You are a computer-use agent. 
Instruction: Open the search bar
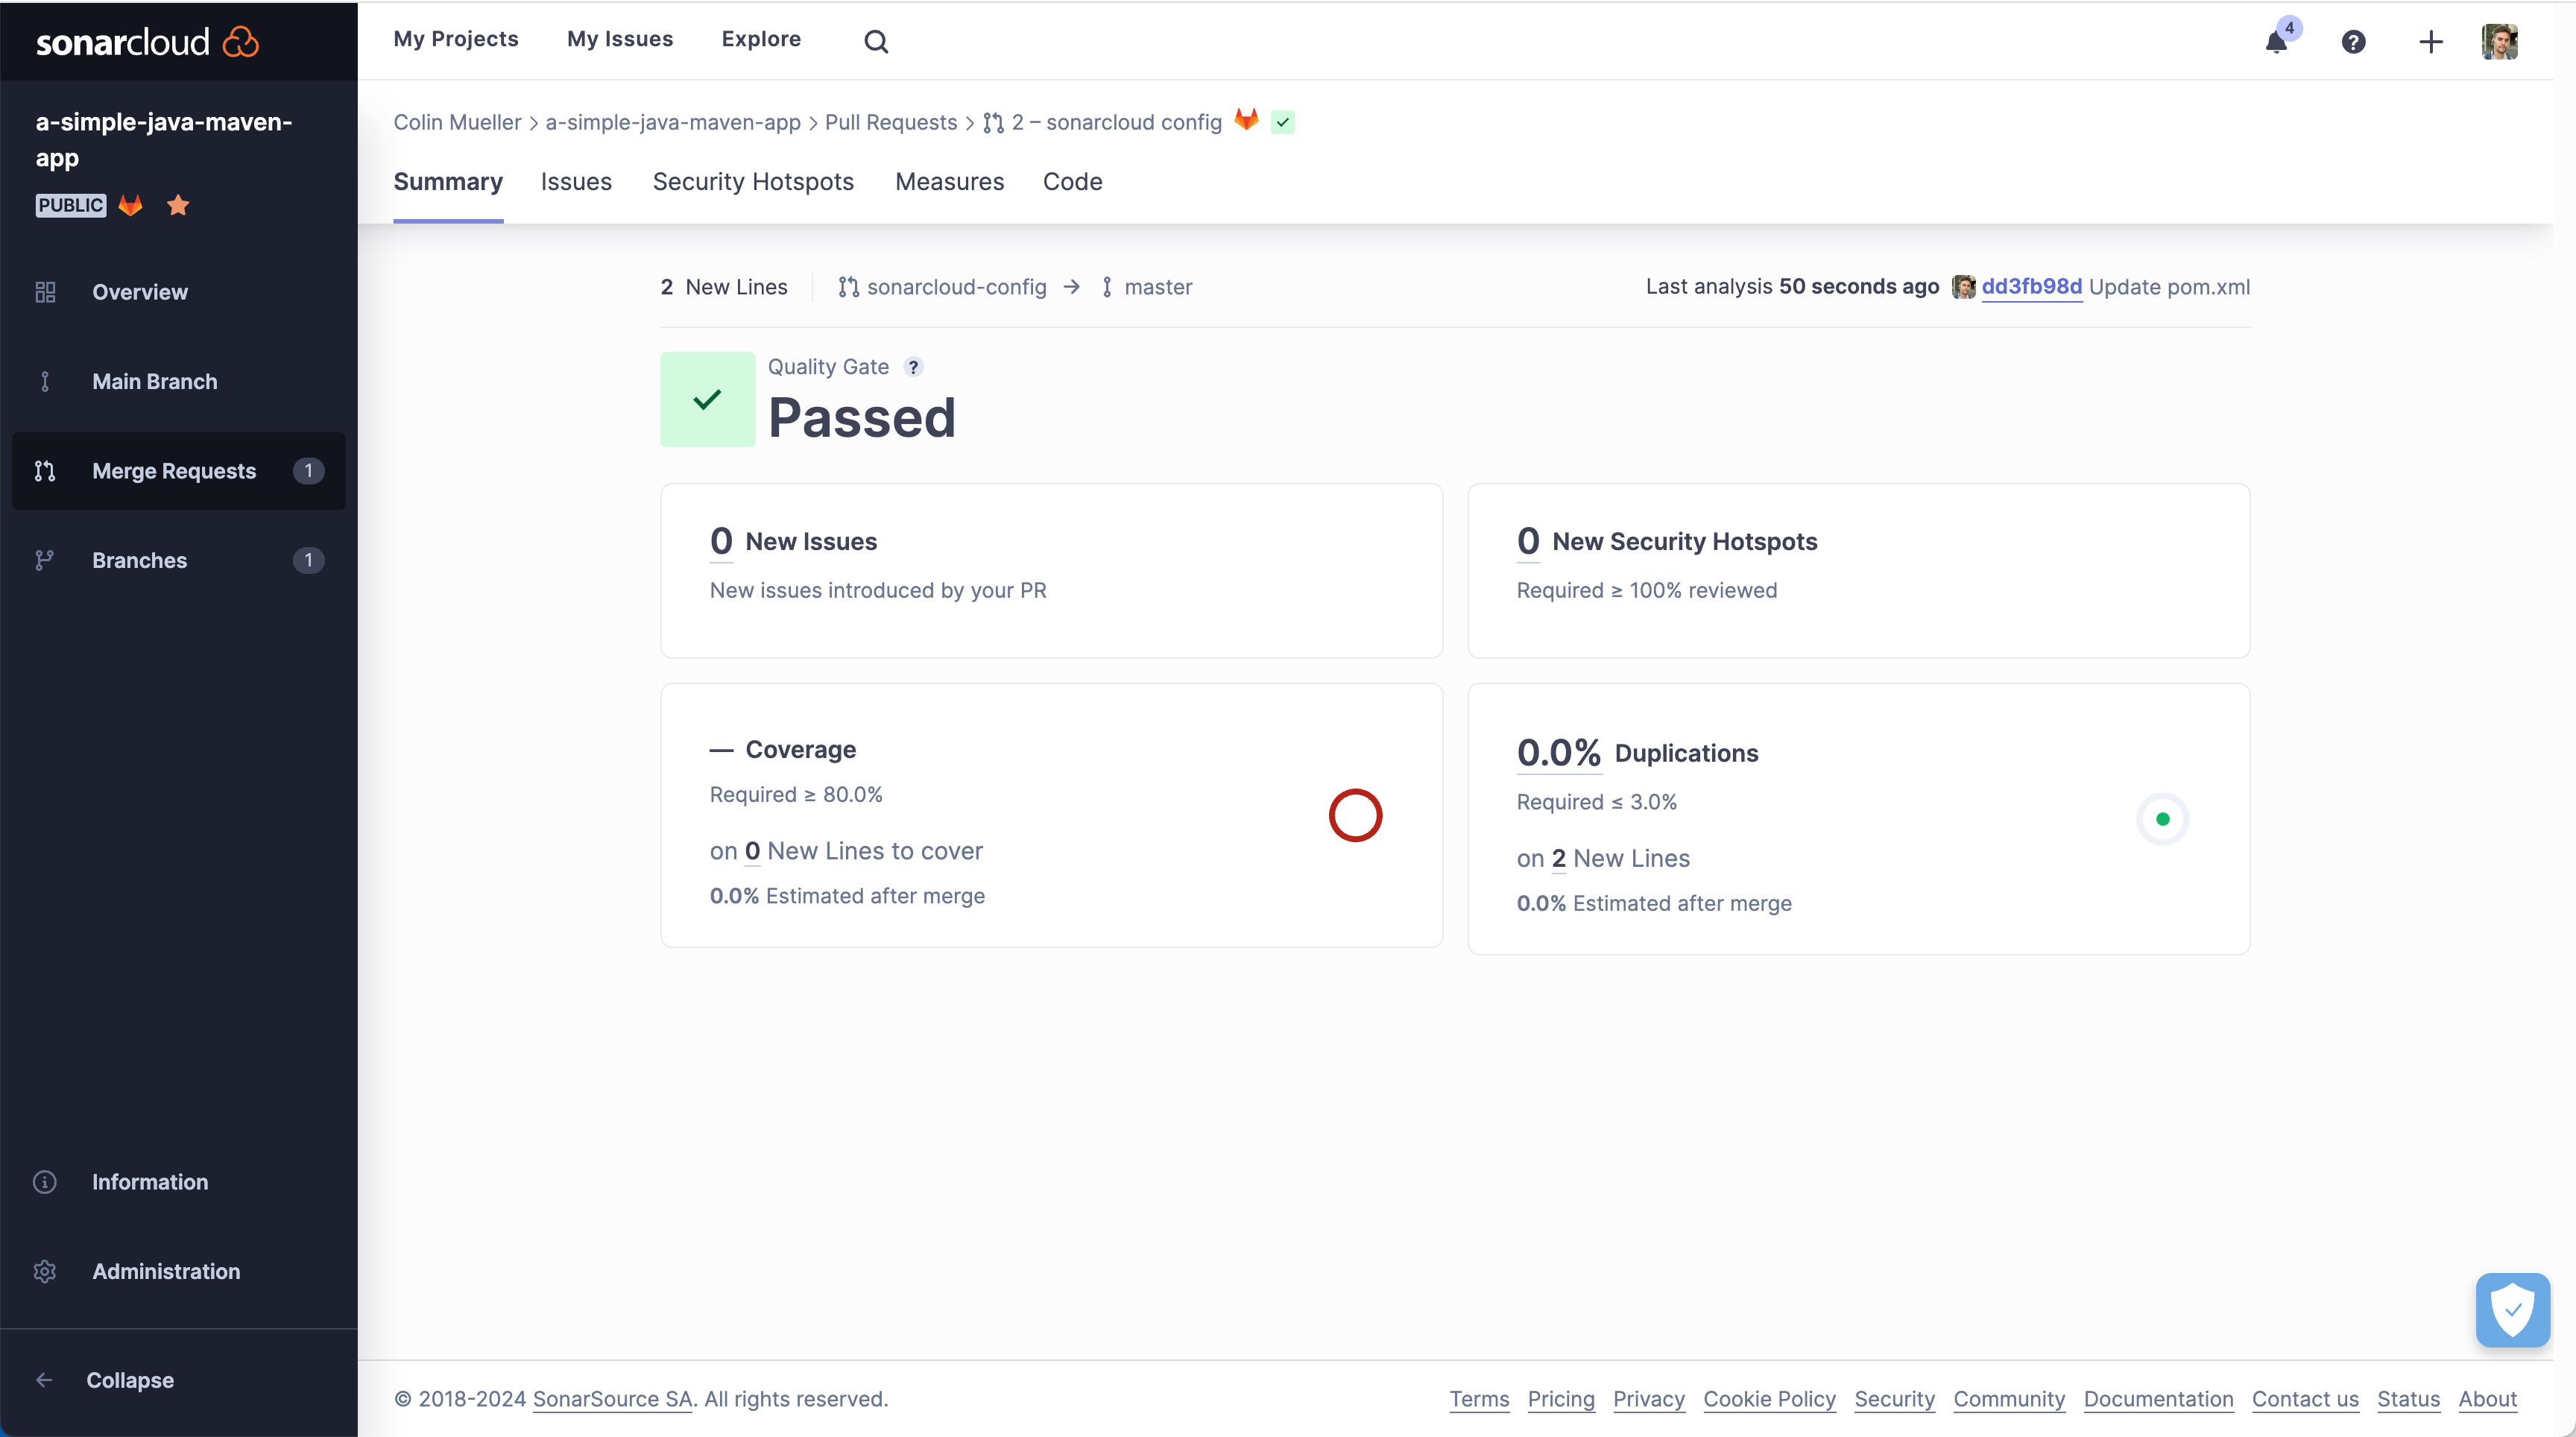[875, 41]
